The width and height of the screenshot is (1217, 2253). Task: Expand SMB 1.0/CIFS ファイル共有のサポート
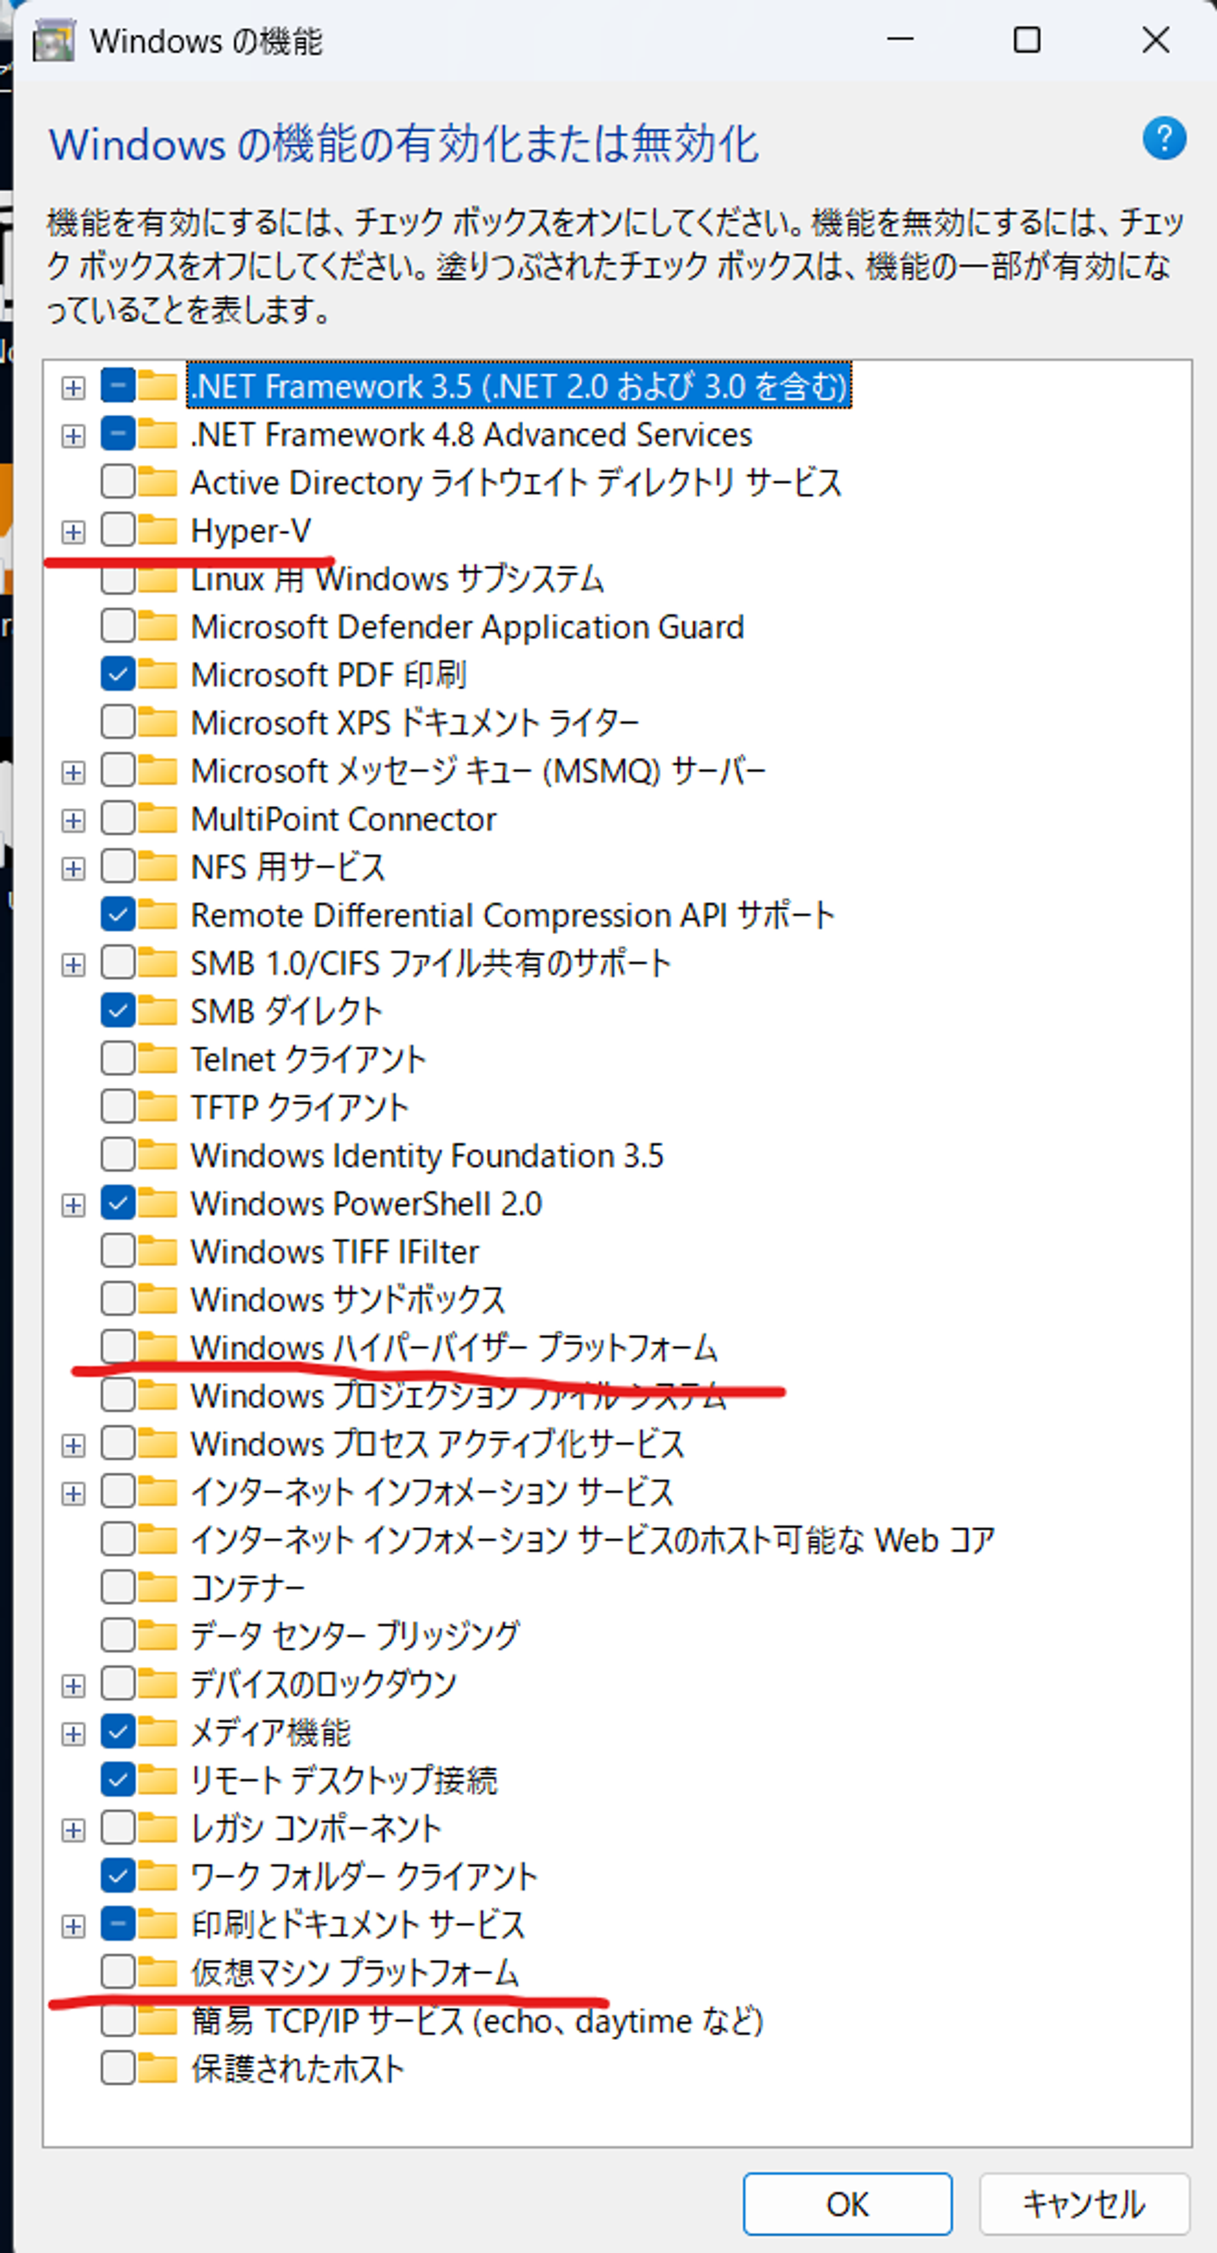(x=74, y=965)
